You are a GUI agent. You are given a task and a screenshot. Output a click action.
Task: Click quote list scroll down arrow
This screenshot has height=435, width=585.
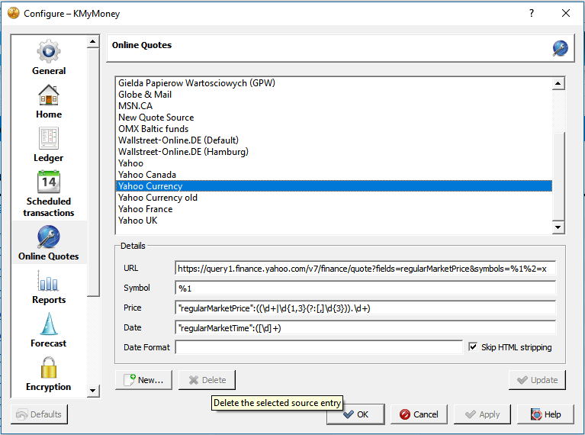coord(558,227)
